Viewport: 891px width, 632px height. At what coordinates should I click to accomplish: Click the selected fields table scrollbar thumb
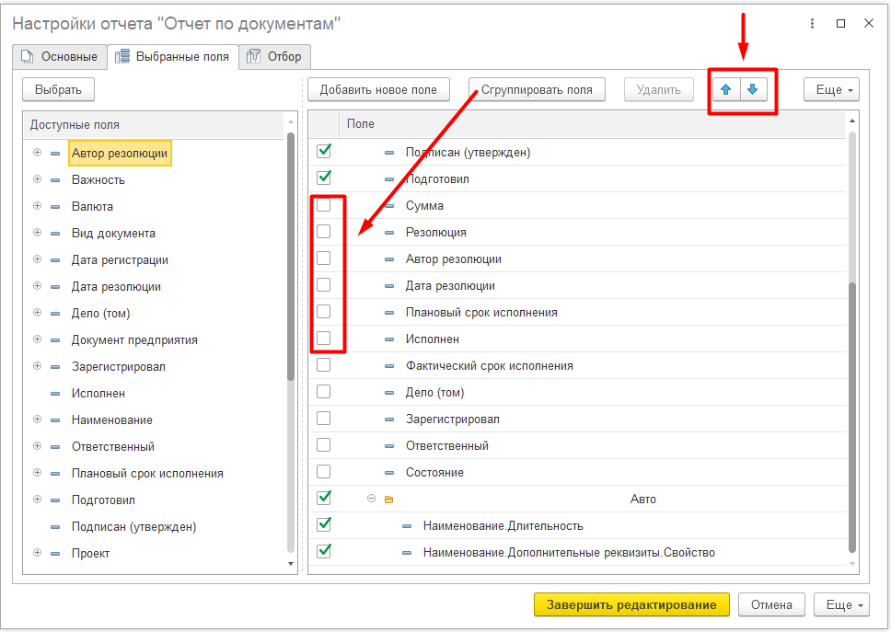pyautogui.click(x=851, y=418)
